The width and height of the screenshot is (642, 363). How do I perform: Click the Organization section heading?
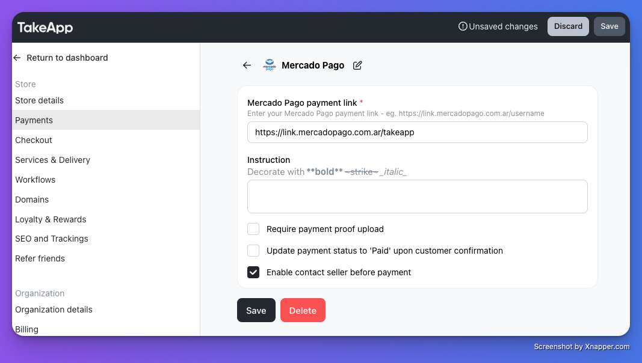pyautogui.click(x=40, y=293)
